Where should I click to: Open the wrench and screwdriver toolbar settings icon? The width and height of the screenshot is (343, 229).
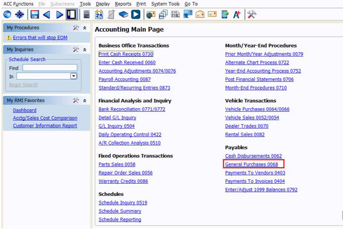point(252,14)
